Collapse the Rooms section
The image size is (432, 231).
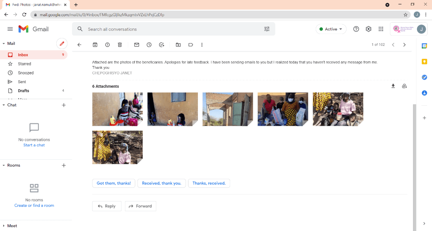[x=4, y=165]
